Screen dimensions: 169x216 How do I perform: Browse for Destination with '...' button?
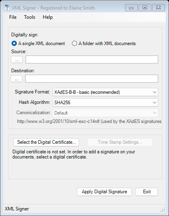click(x=16, y=79)
